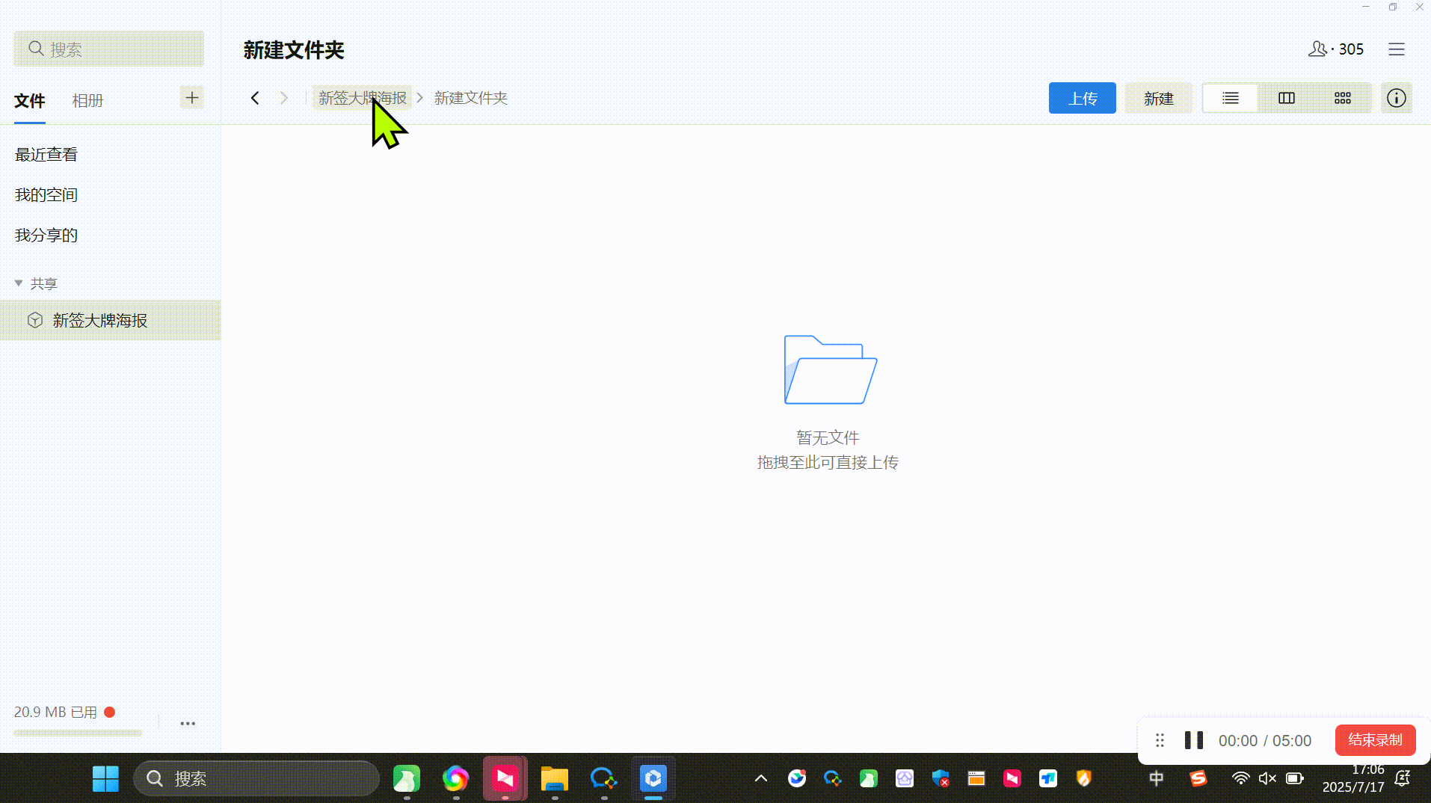Switch to the 相册 tab
This screenshot has width=1431, height=803.
[x=87, y=101]
